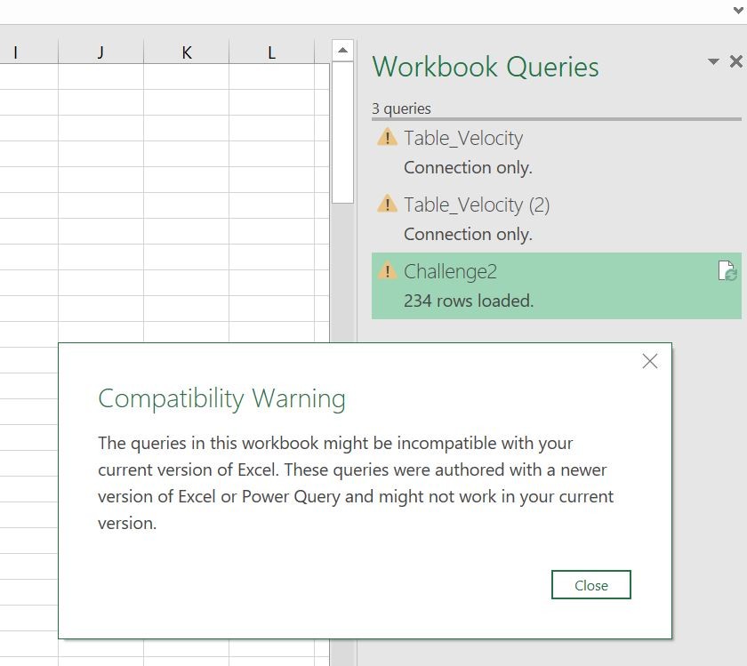Click the Workbook Queries pane title
Viewport: 747px width, 666px height.
point(486,67)
